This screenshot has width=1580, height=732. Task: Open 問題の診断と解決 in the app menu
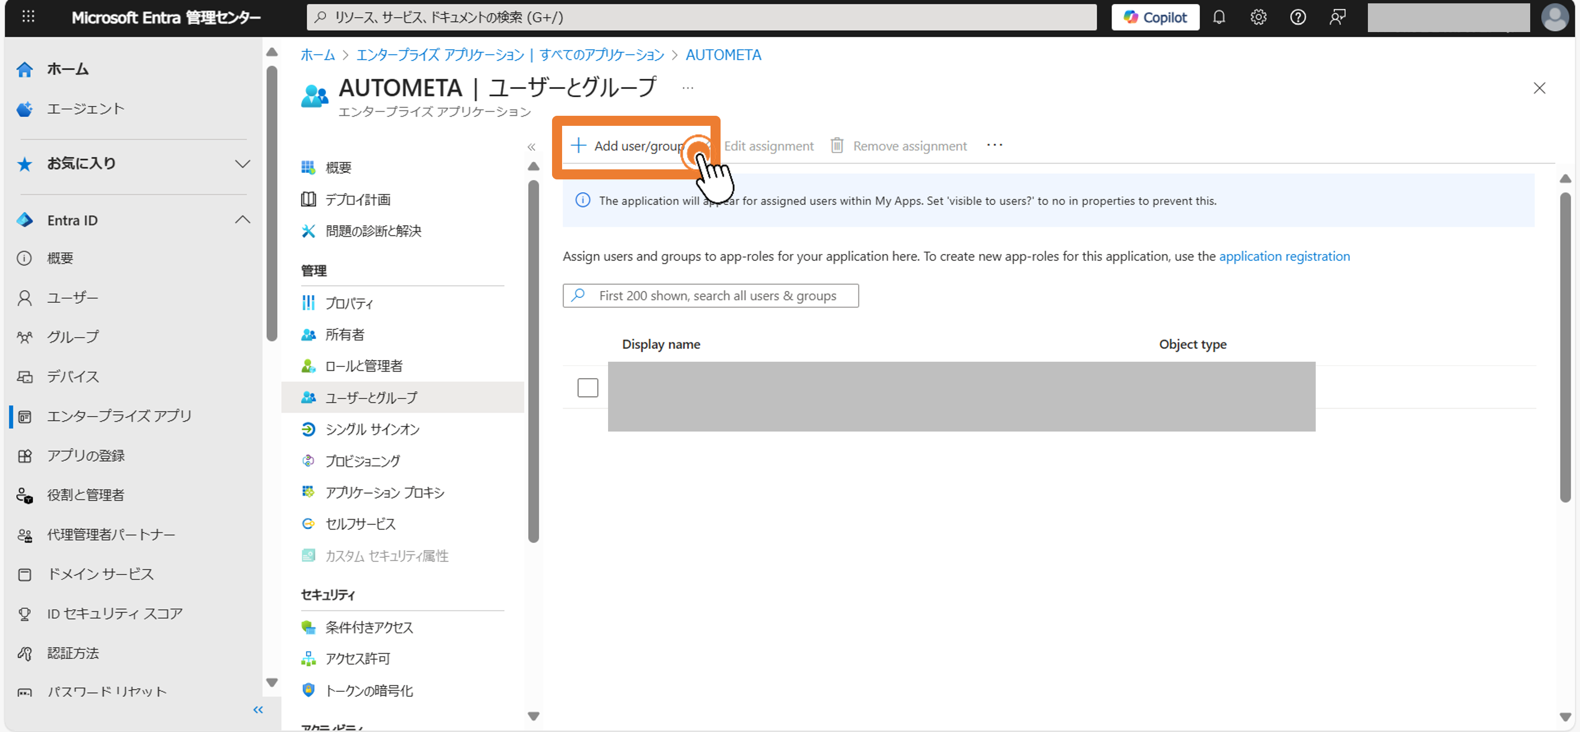pos(373,231)
